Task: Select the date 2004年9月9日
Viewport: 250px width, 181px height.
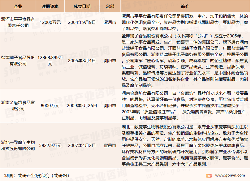Action: tap(82, 22)
